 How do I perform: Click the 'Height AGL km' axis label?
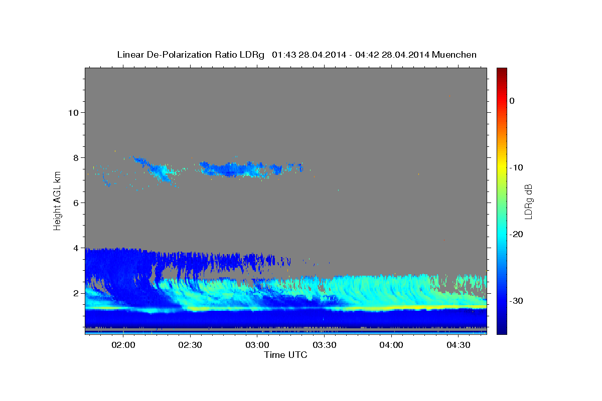pyautogui.click(x=57, y=200)
